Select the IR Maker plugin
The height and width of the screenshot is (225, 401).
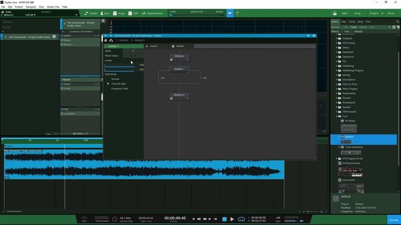(350, 121)
